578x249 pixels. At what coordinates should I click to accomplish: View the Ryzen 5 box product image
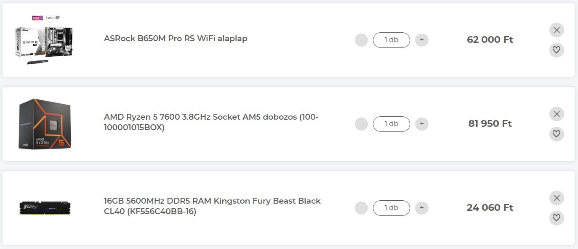(x=44, y=124)
